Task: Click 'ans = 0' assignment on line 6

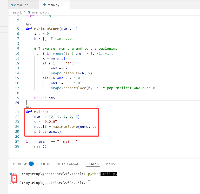Action: click(x=42, y=34)
